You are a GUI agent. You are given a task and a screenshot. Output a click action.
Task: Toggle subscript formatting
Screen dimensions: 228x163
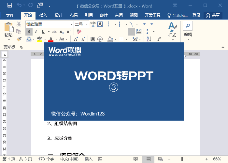tap(62, 32)
